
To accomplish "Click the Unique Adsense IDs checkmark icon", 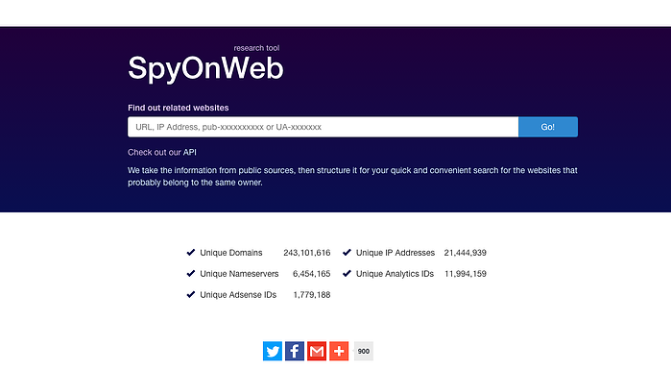I will (191, 294).
